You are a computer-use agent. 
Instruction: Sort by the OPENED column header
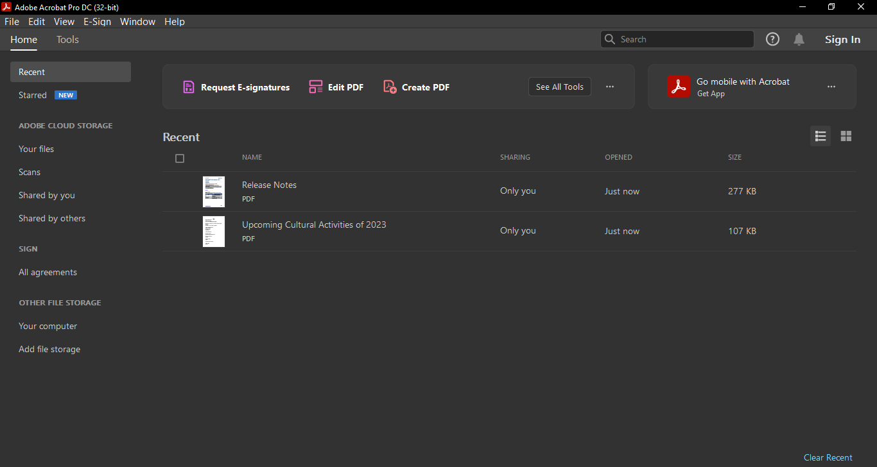(x=618, y=157)
